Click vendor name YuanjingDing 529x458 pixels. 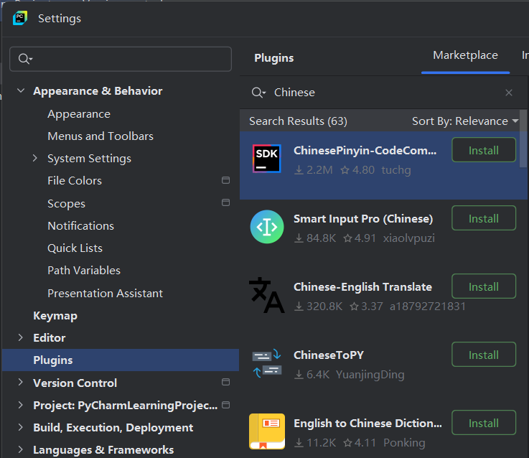coord(370,375)
